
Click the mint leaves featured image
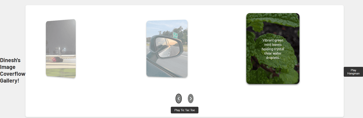273,49
